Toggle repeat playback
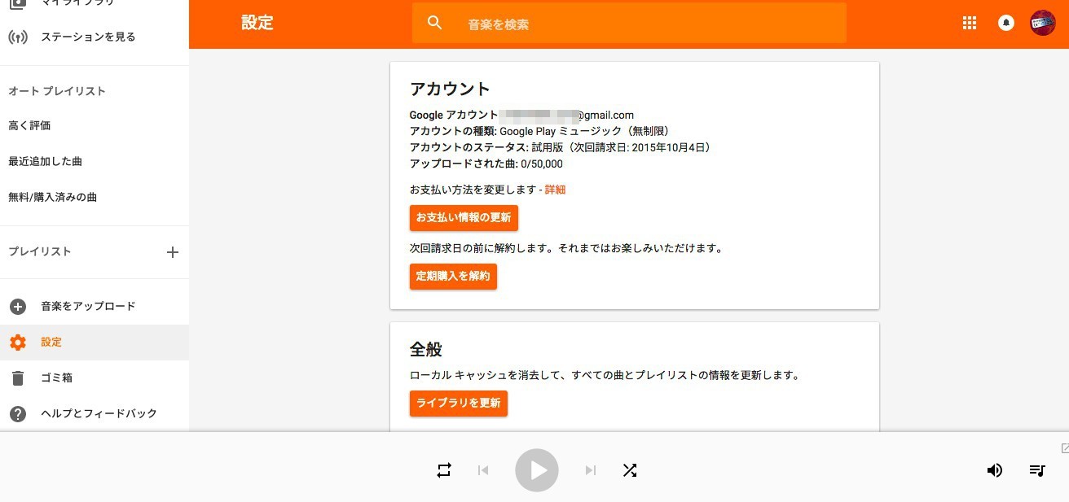The height and width of the screenshot is (502, 1069). pyautogui.click(x=444, y=470)
